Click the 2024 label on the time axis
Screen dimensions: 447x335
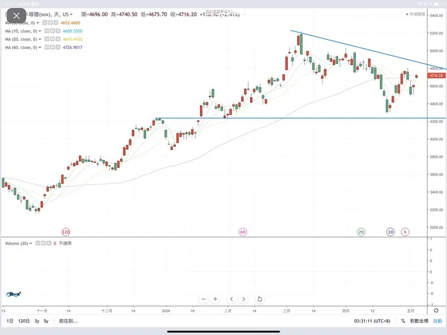pyautogui.click(x=166, y=311)
